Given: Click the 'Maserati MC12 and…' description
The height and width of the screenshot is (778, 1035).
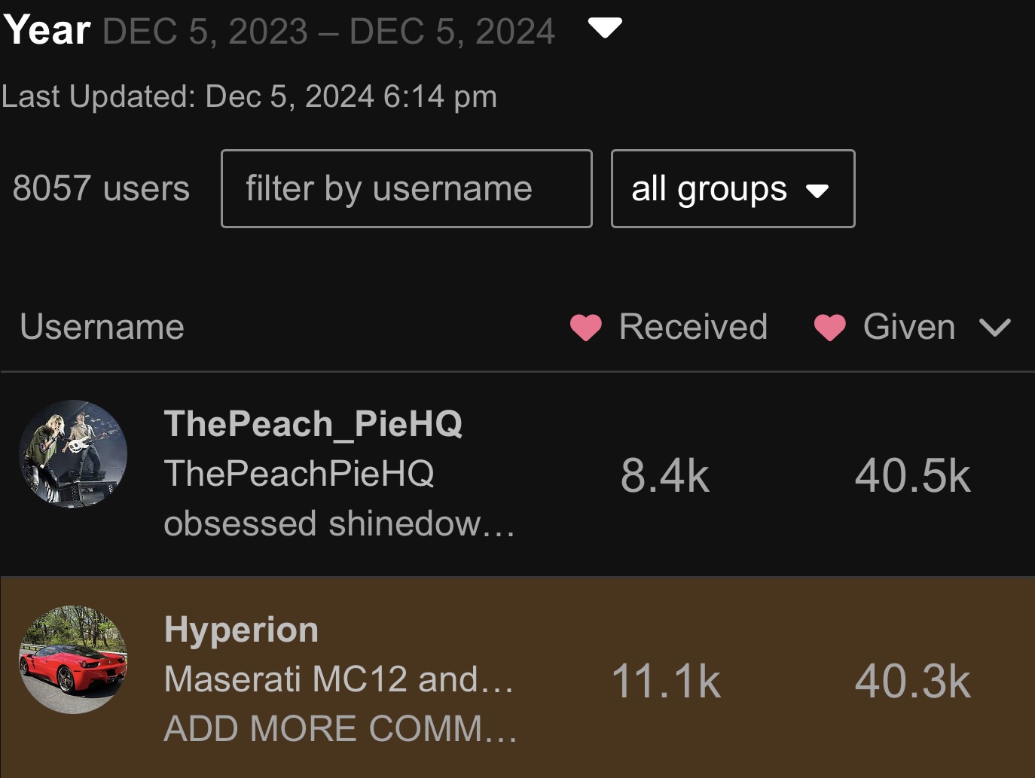Looking at the screenshot, I should (339, 679).
